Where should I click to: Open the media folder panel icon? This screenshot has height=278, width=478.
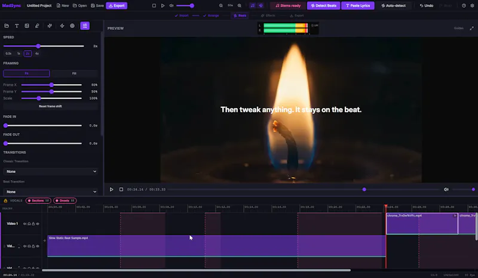click(x=7, y=26)
